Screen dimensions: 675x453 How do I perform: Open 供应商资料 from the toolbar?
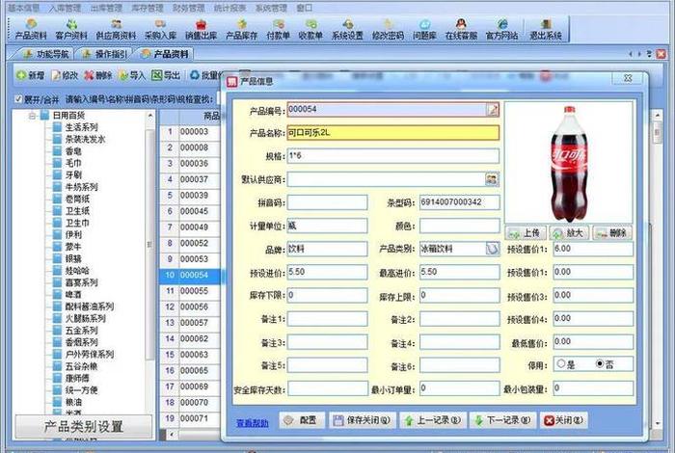[x=116, y=29]
